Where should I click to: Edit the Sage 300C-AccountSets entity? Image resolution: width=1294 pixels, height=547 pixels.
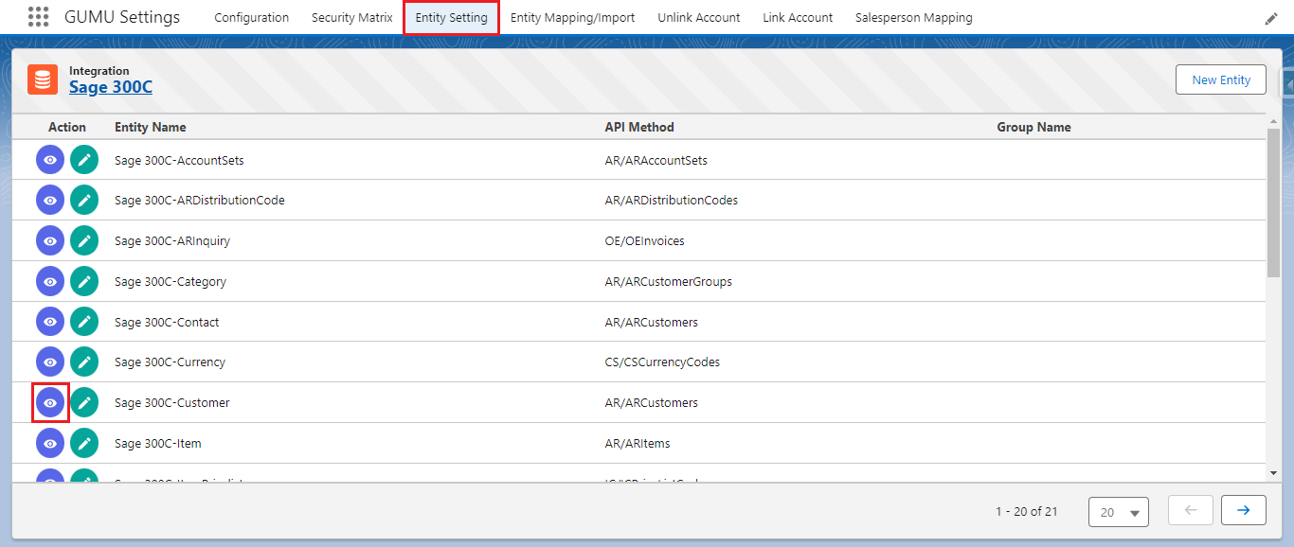click(x=84, y=160)
